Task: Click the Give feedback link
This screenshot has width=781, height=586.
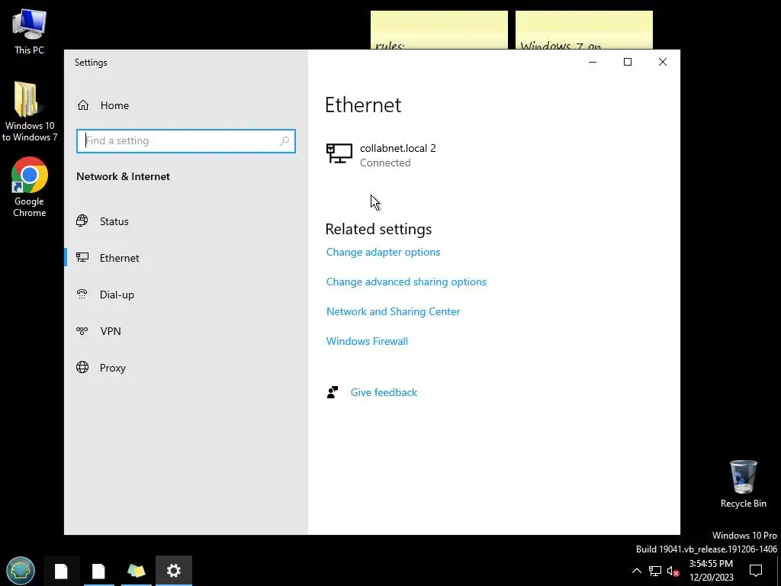Action: click(384, 392)
